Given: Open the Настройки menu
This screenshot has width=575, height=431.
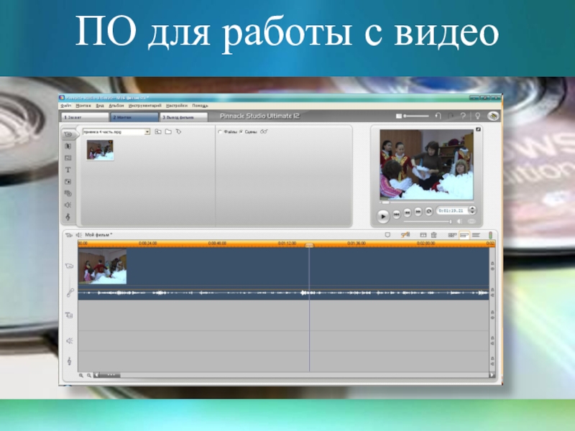Looking at the screenshot, I should click(176, 106).
